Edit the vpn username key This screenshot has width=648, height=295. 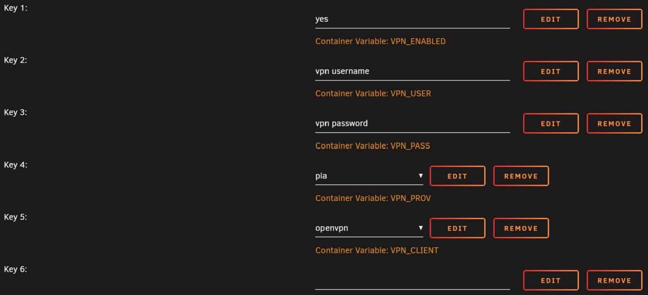(551, 71)
